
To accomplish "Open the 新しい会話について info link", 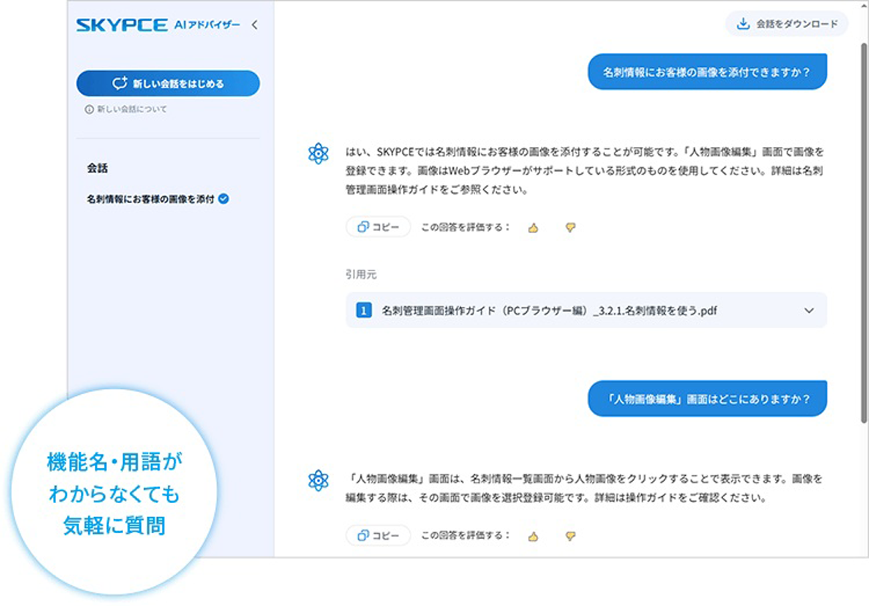I will [126, 110].
